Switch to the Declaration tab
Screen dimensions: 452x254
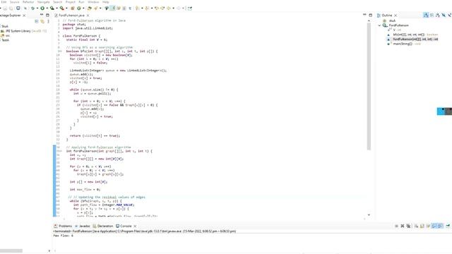[102, 226]
